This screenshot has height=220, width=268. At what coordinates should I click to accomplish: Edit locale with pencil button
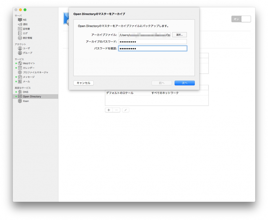pyautogui.click(x=126, y=110)
